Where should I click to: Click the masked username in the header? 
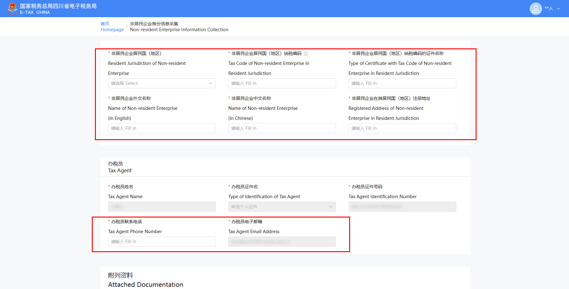tap(549, 8)
